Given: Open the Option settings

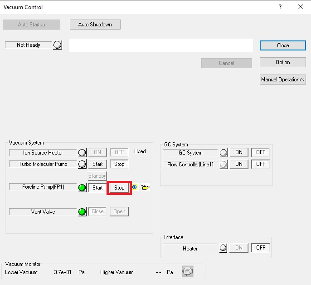Looking at the screenshot, I should coord(282,62).
